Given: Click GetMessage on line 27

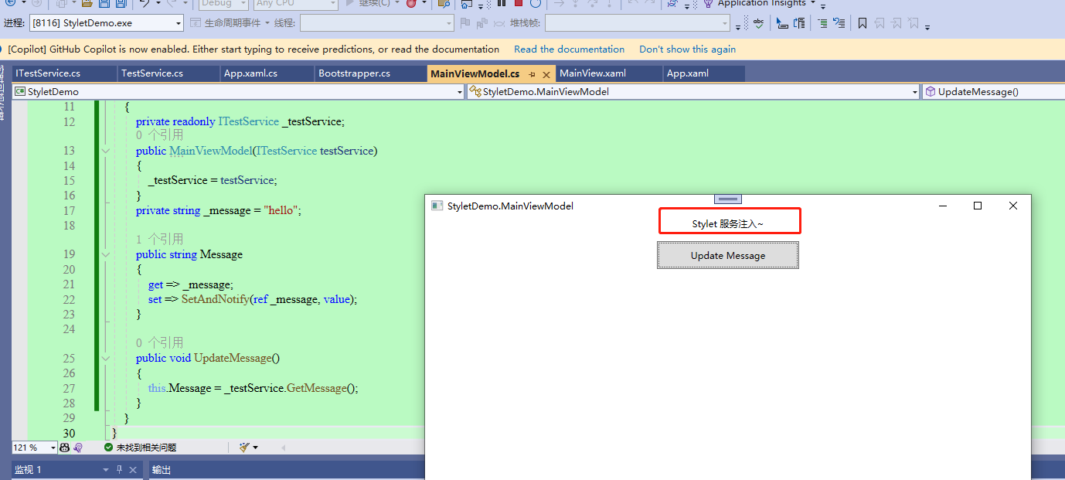Looking at the screenshot, I should [317, 388].
